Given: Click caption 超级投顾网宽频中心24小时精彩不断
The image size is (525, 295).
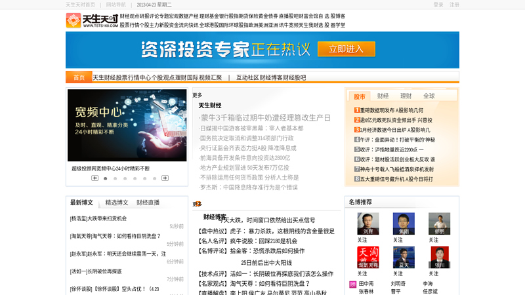Looking at the screenshot, I should (110, 168).
